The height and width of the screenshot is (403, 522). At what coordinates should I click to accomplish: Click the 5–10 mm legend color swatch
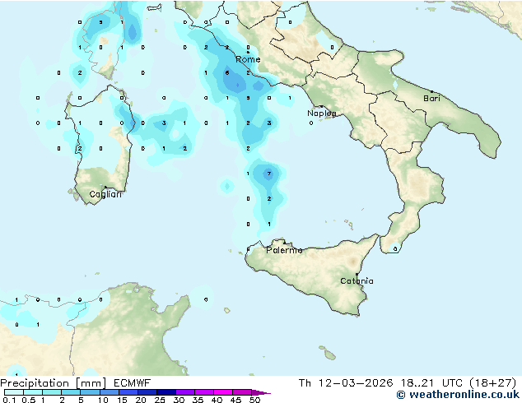tap(90, 392)
